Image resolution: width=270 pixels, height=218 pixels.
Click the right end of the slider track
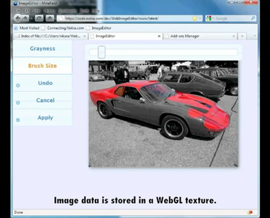point(236,52)
